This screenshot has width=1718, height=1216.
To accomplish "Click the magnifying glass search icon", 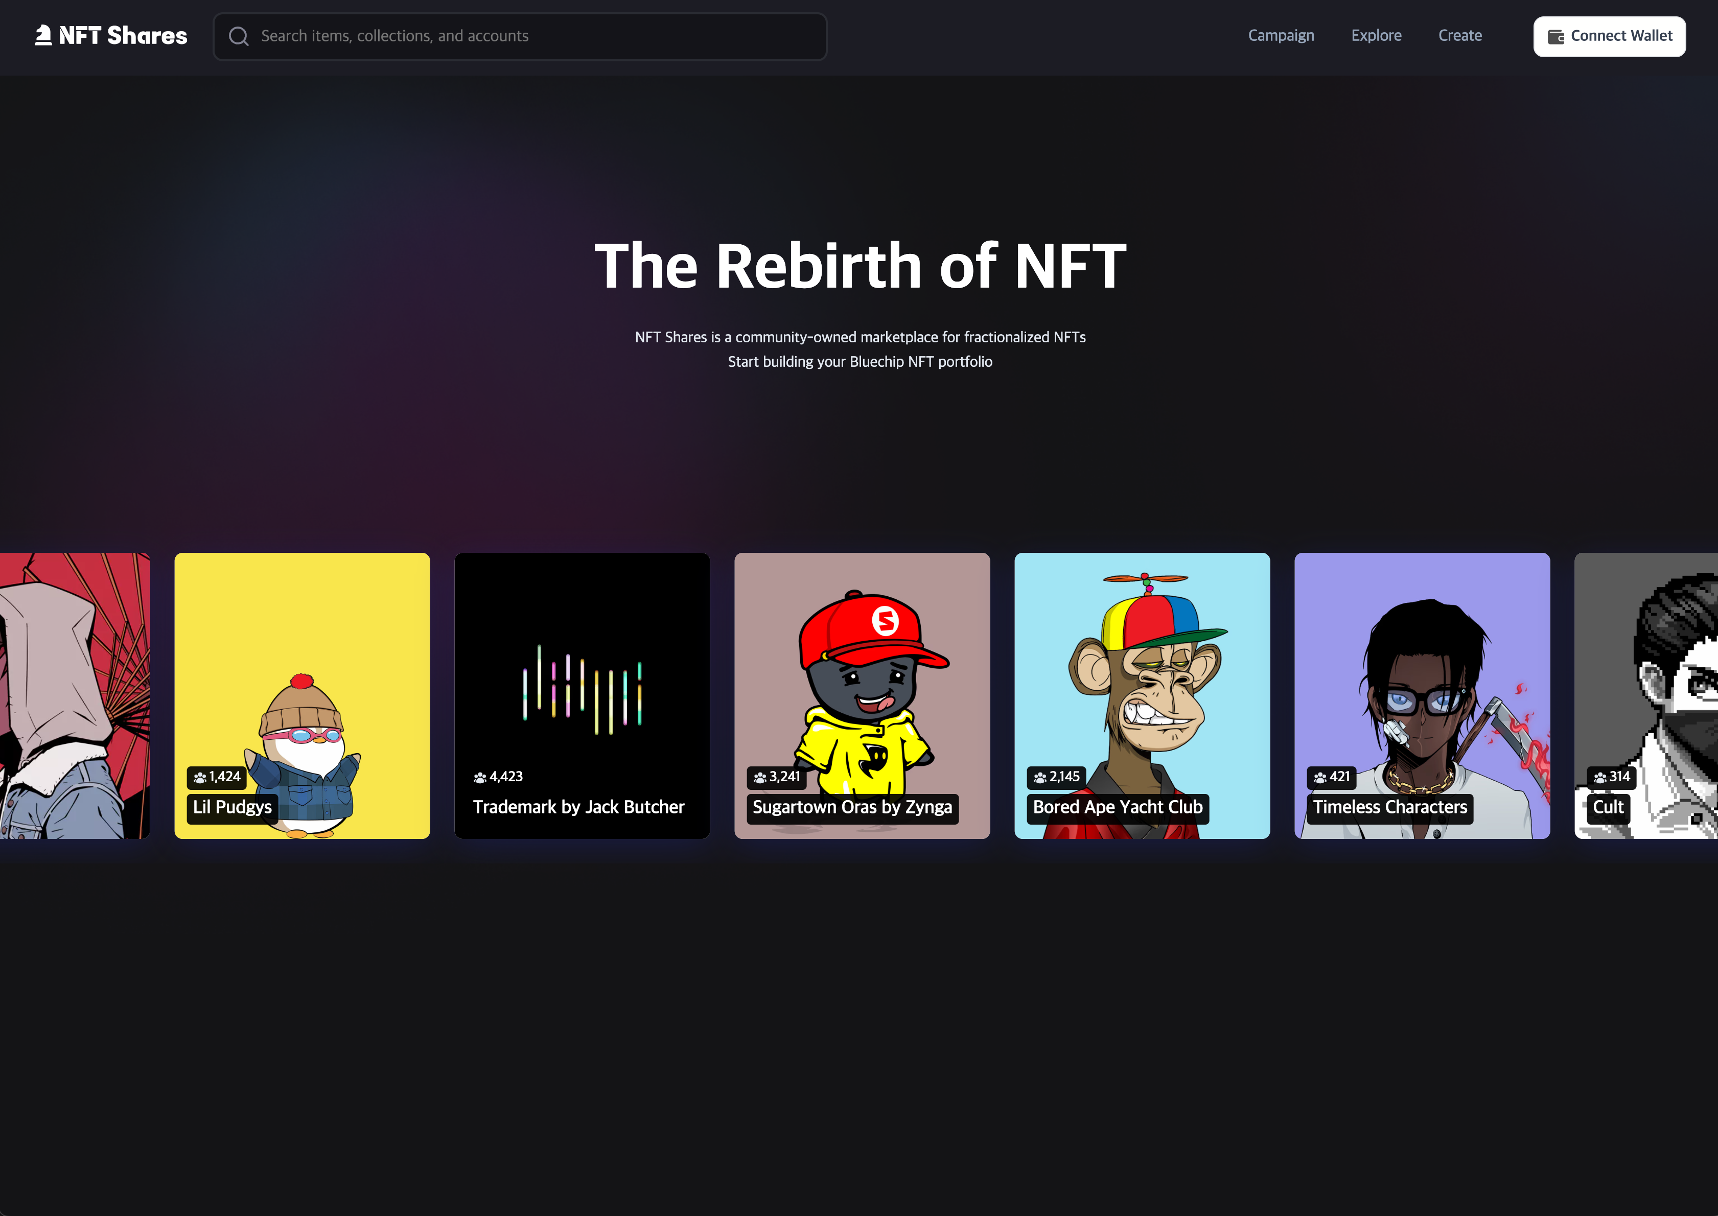I will click(240, 35).
